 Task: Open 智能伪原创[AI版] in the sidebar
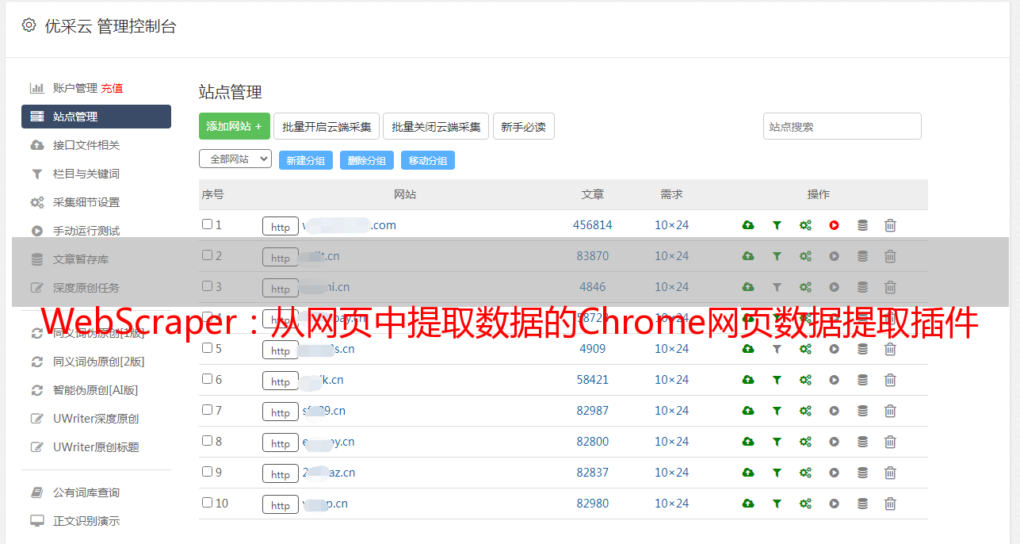pos(96,390)
